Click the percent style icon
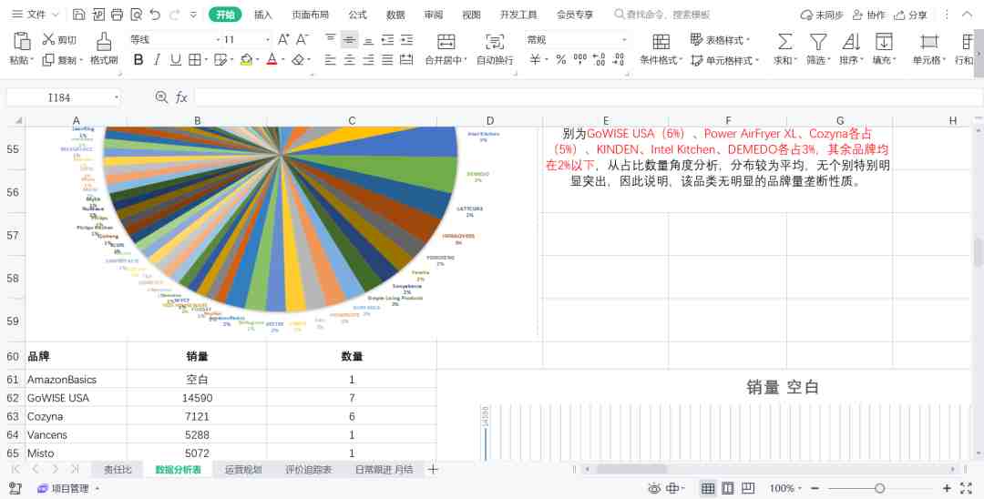This screenshot has width=984, height=499. click(561, 59)
